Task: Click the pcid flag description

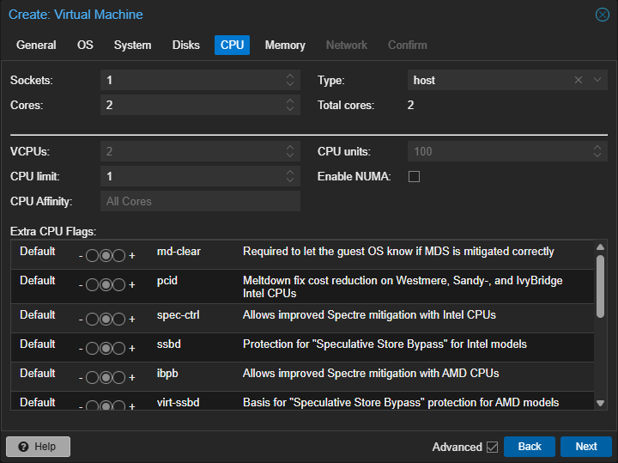Action: point(403,287)
